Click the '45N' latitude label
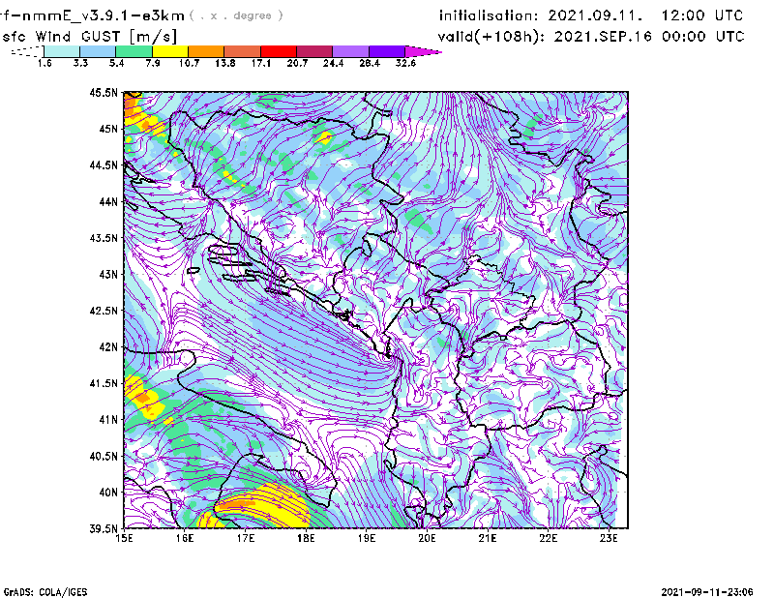 pyautogui.click(x=108, y=129)
